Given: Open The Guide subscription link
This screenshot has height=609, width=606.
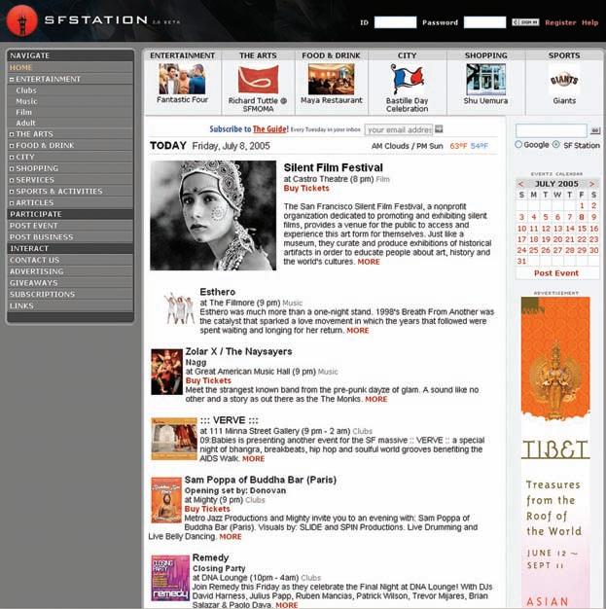Looking at the screenshot, I should tap(270, 129).
